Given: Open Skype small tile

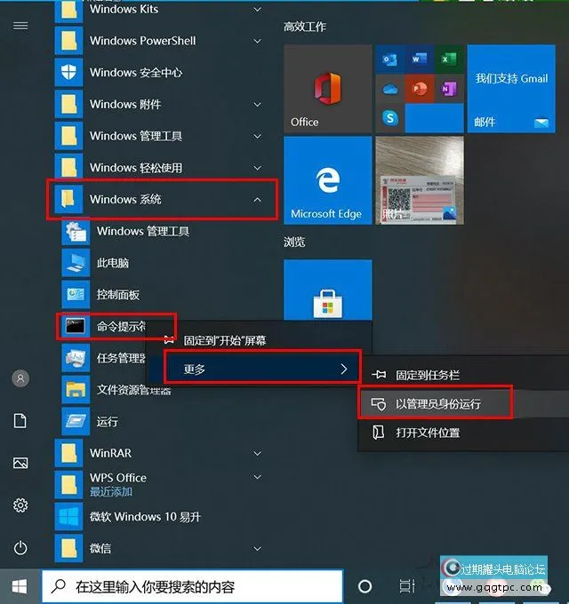Looking at the screenshot, I should click(389, 118).
